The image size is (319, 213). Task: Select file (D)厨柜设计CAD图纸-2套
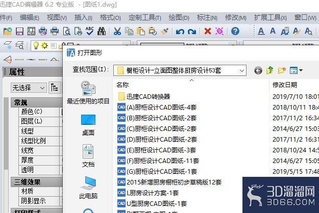[157, 140]
